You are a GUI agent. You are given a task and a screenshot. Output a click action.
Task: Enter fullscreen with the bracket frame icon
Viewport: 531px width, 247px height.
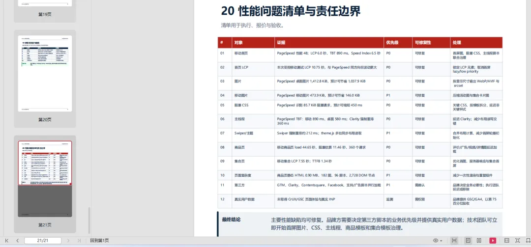point(517,241)
